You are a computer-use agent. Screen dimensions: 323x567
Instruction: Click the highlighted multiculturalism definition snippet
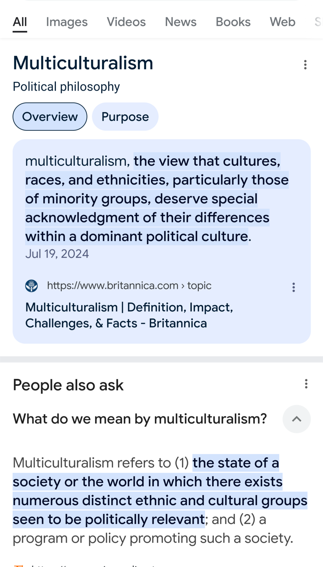[x=157, y=199]
